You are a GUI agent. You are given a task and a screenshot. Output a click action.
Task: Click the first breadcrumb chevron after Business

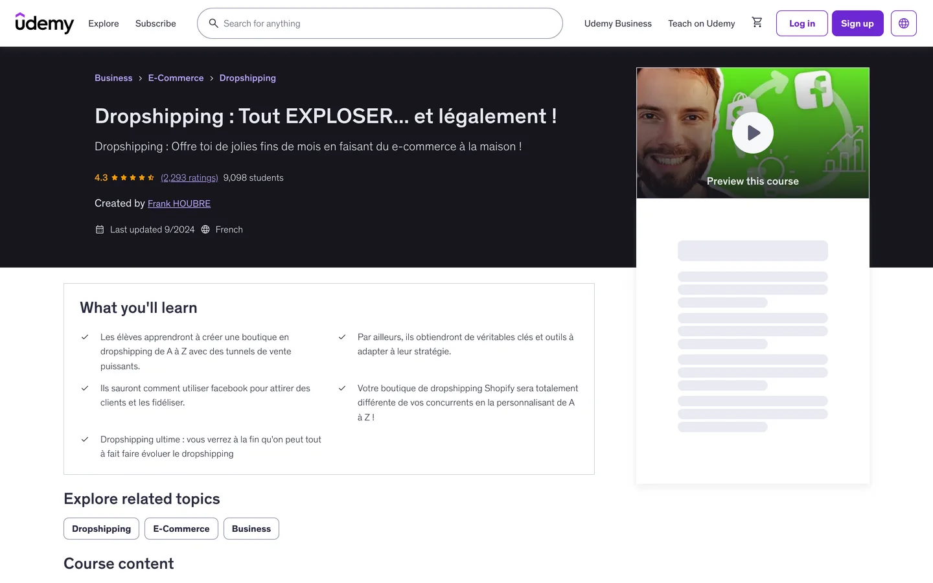click(140, 78)
